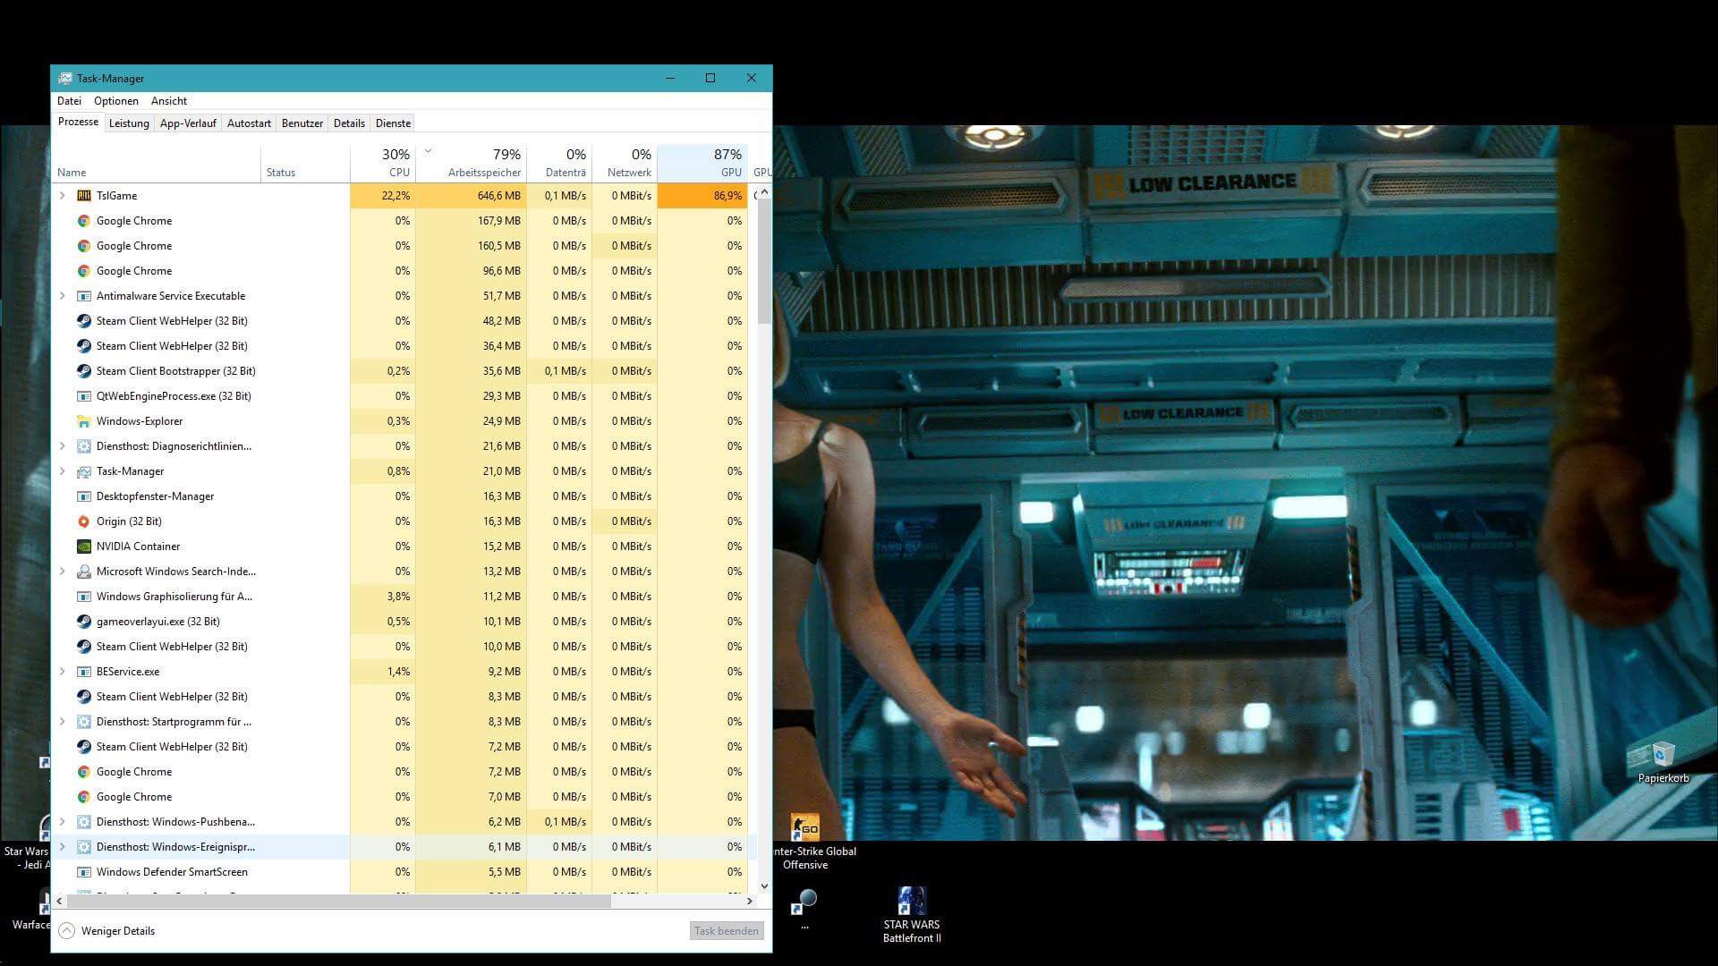Image resolution: width=1718 pixels, height=966 pixels.
Task: Click the TslGame process icon
Action: tap(84, 196)
